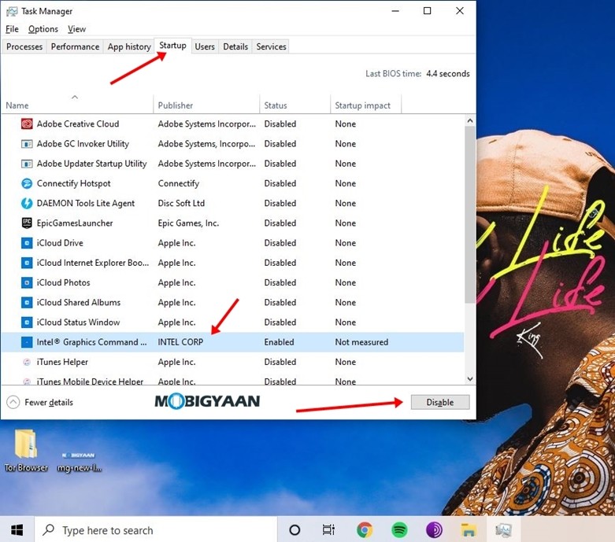615x542 pixels.
Task: Select the "iCloud Status Window" row name
Action: tap(78, 323)
